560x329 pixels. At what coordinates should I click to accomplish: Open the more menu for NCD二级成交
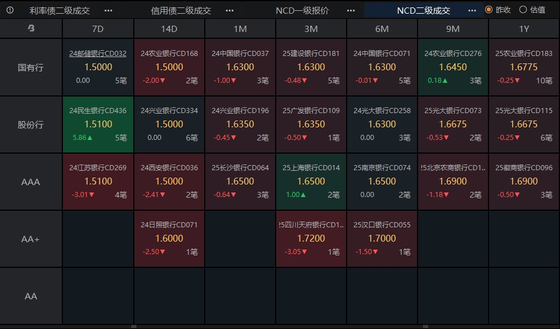click(x=472, y=11)
